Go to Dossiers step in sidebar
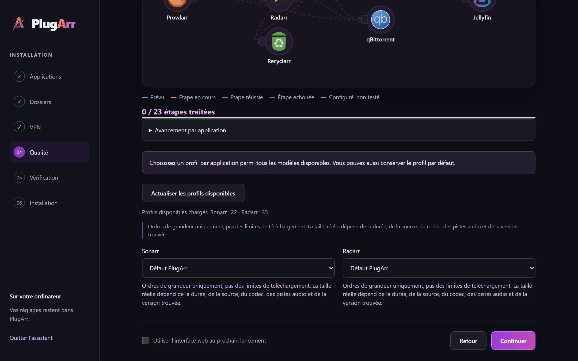The width and height of the screenshot is (578, 361). [49, 102]
